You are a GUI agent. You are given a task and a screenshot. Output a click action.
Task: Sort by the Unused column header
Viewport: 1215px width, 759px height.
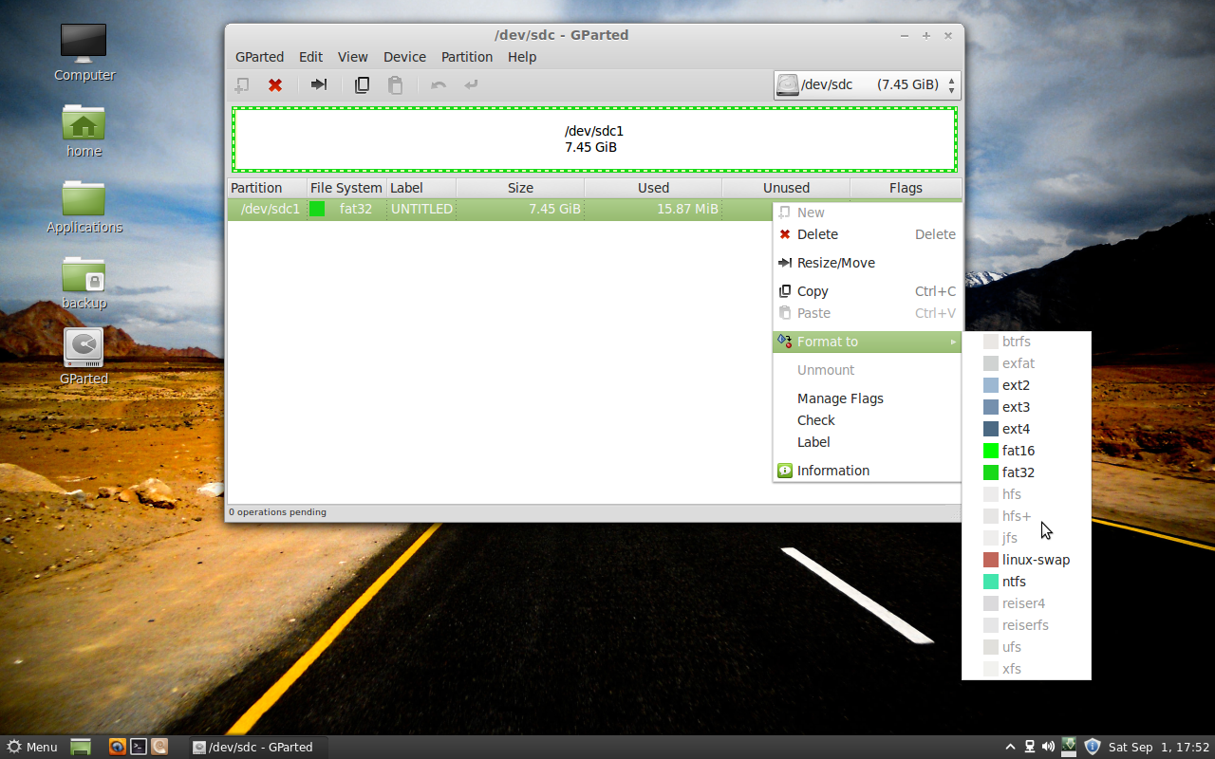point(786,188)
